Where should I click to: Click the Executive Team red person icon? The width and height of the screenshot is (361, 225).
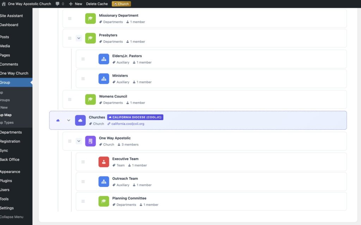pyautogui.click(x=104, y=162)
